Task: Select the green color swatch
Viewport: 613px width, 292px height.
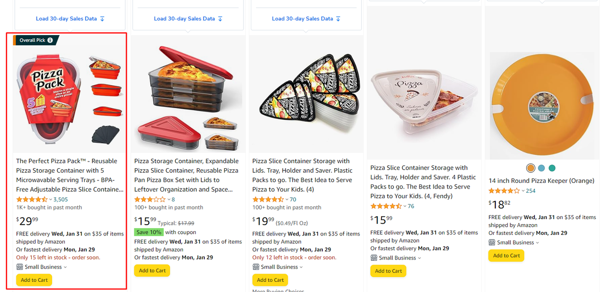Action: (x=552, y=168)
